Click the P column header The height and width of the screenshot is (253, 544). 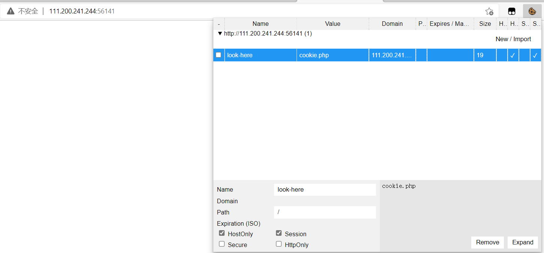click(421, 24)
